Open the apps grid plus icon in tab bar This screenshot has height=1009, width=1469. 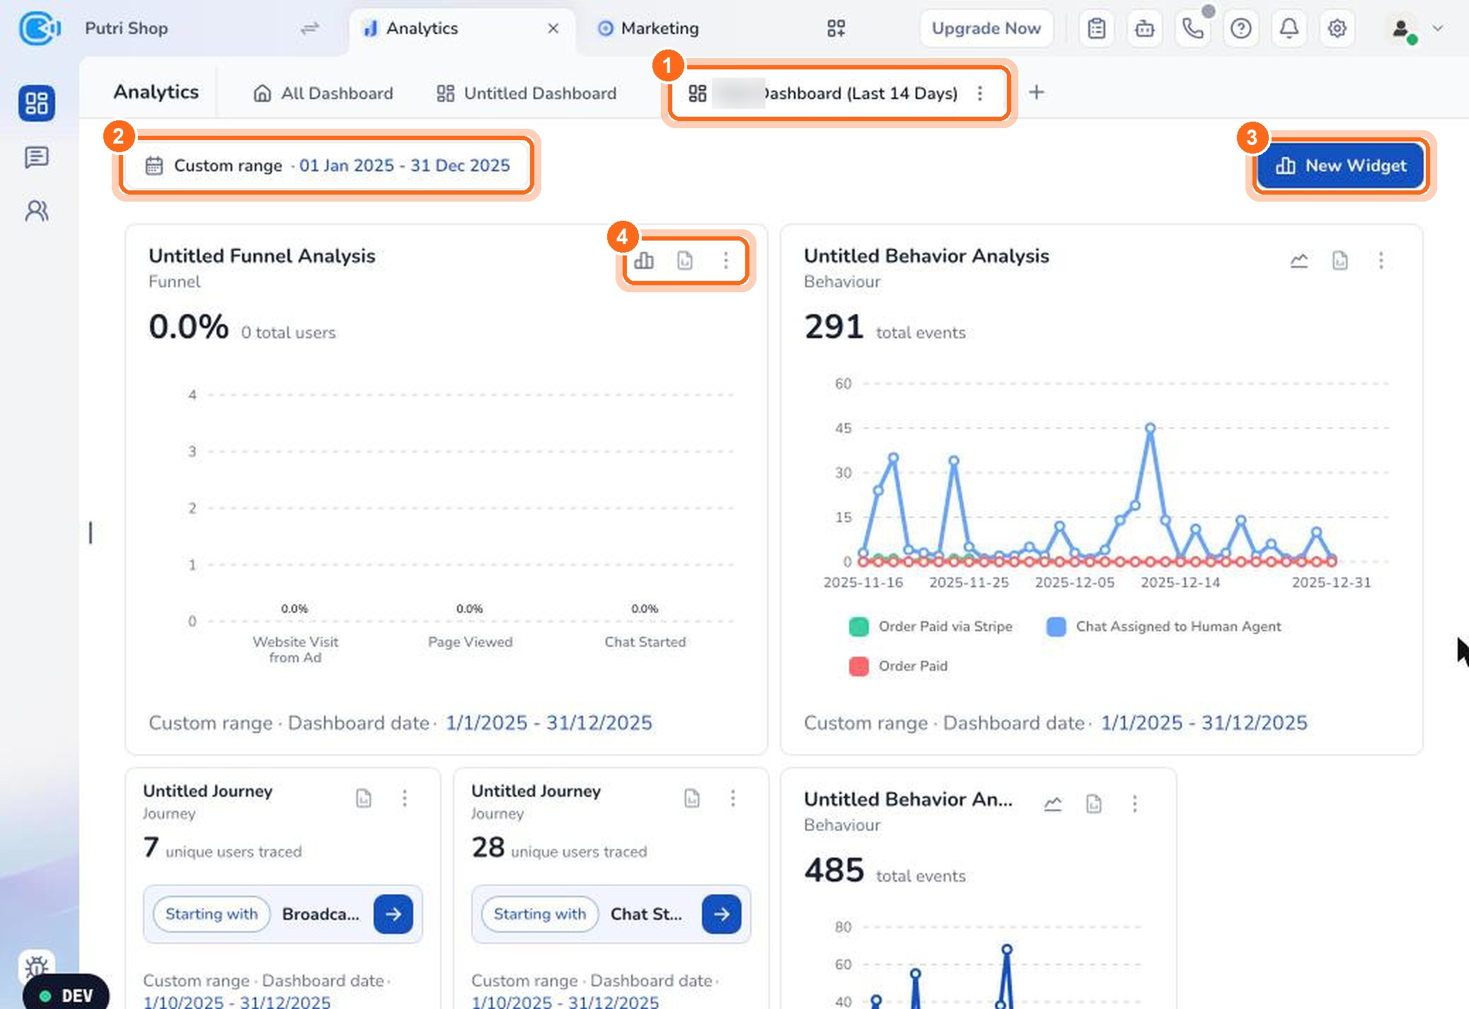(836, 28)
